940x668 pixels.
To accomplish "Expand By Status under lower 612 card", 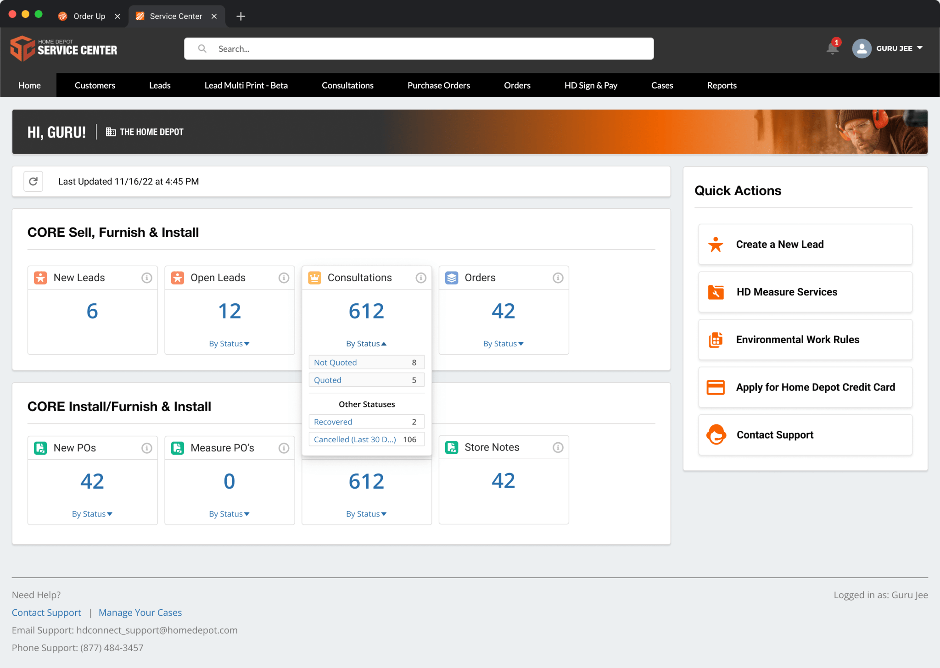I will click(366, 514).
